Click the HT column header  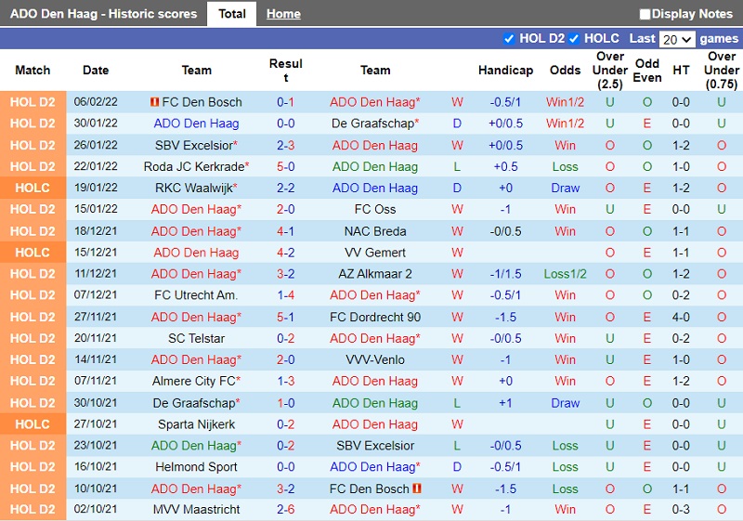(x=681, y=70)
